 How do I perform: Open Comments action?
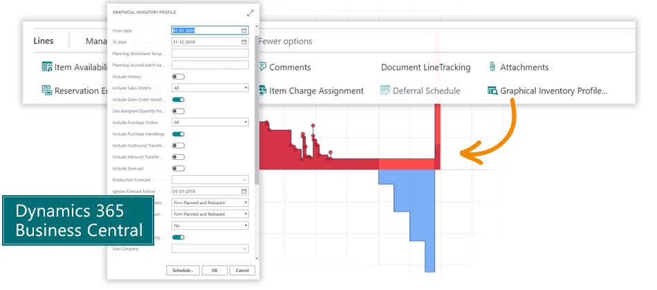click(x=290, y=67)
